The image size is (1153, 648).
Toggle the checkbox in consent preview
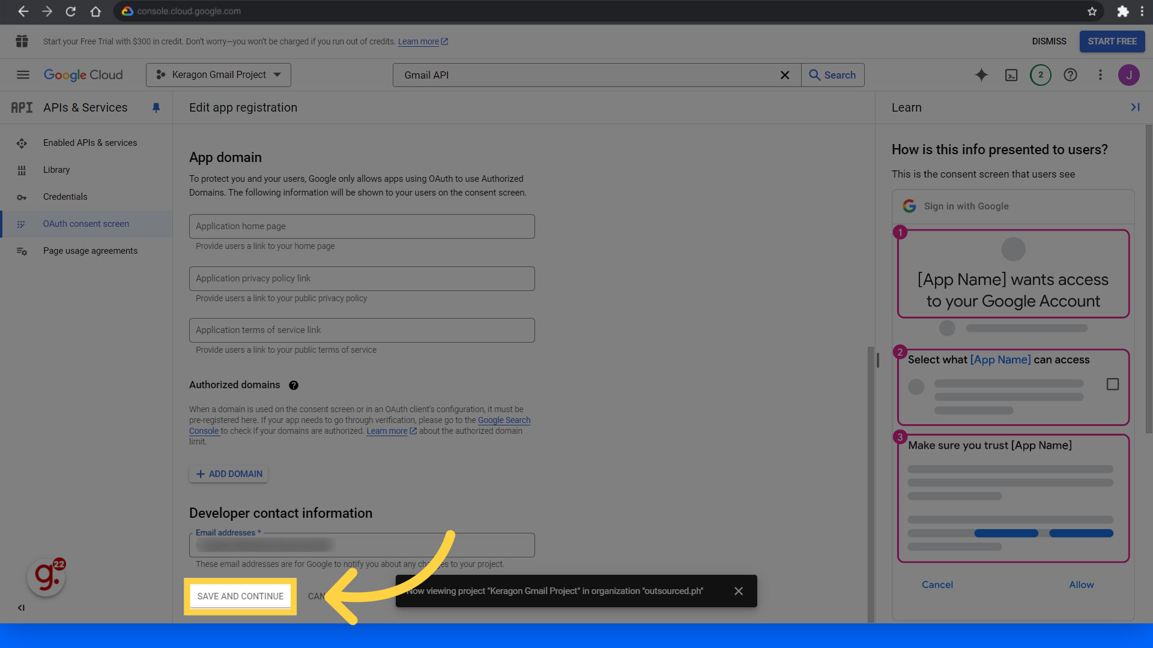(x=1113, y=384)
